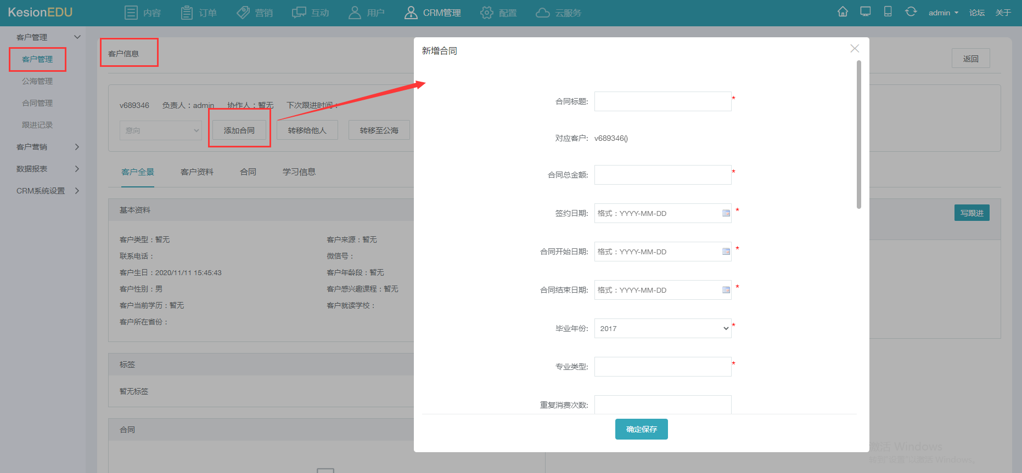The width and height of the screenshot is (1022, 473).
Task: Switch to the 客户资料 tab
Action: pyautogui.click(x=197, y=172)
